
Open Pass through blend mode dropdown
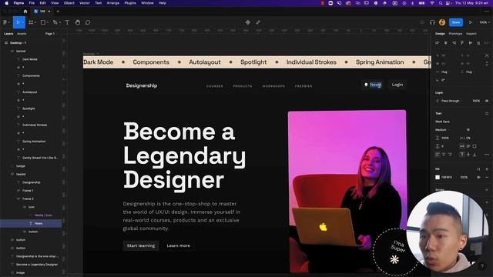(x=451, y=101)
